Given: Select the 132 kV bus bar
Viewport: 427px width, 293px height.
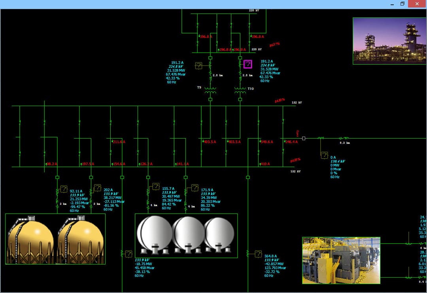Looking at the screenshot, I should [x=158, y=106].
